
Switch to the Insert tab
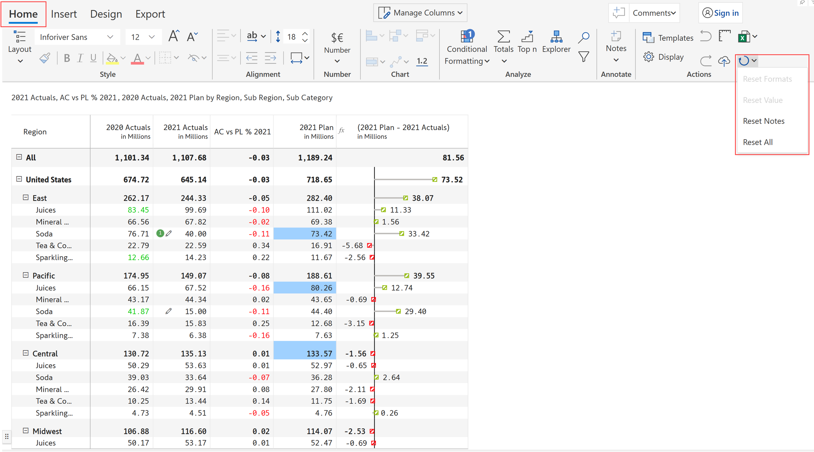[x=64, y=14]
